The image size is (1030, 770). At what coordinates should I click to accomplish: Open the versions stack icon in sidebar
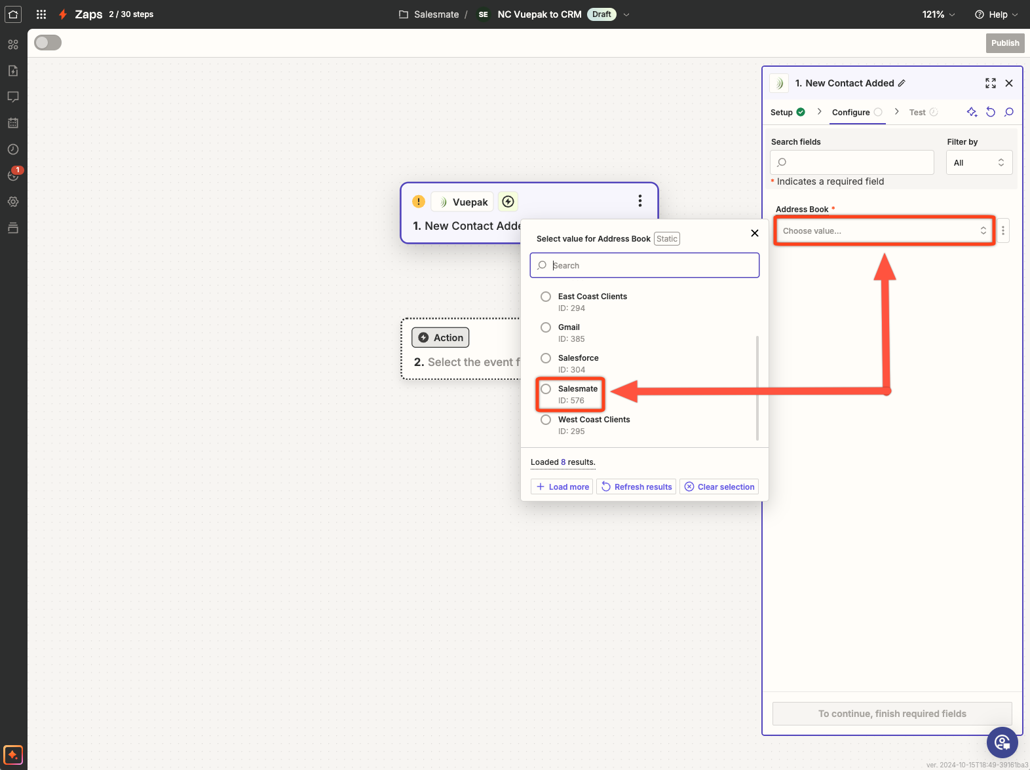pos(13,228)
